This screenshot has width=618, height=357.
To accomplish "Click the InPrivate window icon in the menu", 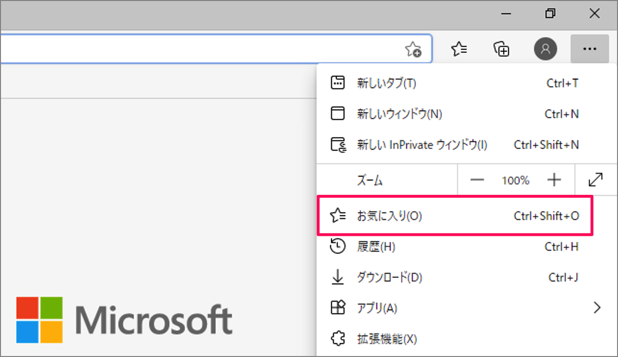I will tap(338, 144).
